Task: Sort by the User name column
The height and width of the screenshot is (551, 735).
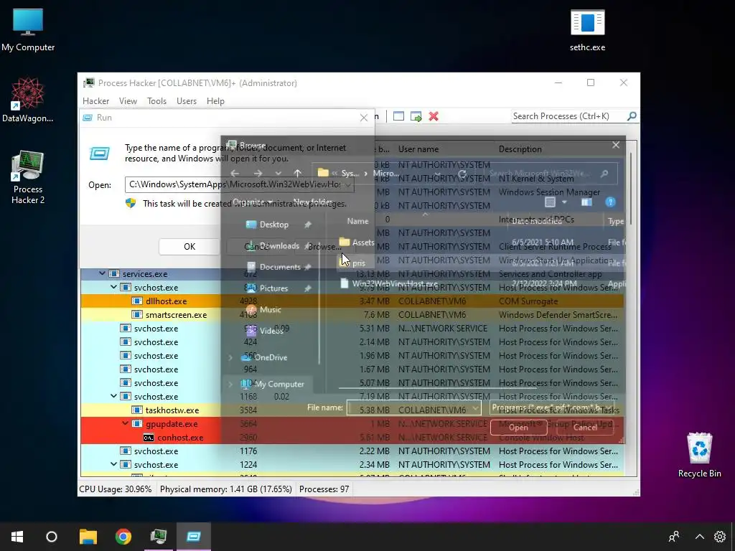Action: point(418,149)
